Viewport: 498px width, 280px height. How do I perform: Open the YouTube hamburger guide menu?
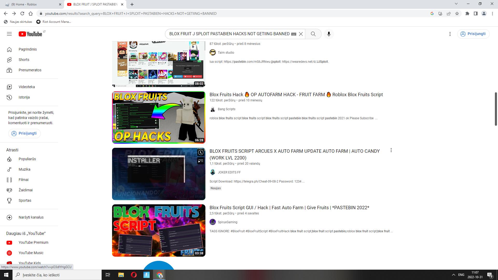9,34
